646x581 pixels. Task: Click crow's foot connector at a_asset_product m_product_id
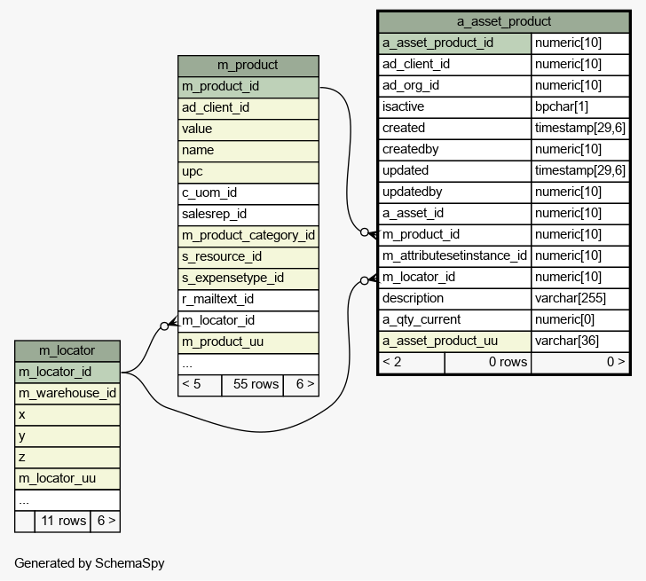(369, 233)
